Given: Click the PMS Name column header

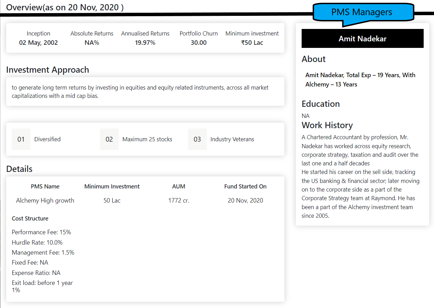Looking at the screenshot, I should 45,186.
